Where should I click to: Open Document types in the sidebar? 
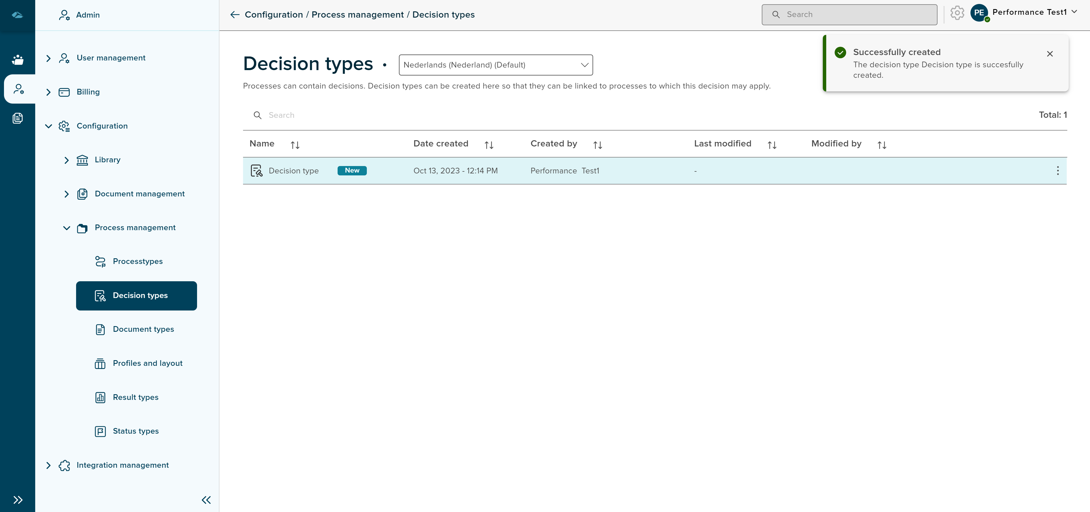pyautogui.click(x=143, y=329)
